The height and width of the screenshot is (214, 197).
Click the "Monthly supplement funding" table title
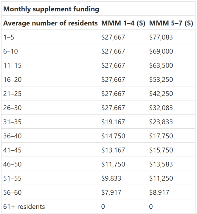click(51, 9)
